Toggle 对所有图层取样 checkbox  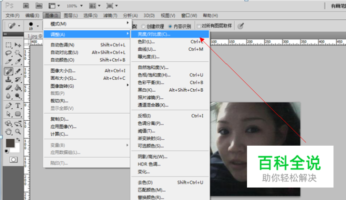198,26
